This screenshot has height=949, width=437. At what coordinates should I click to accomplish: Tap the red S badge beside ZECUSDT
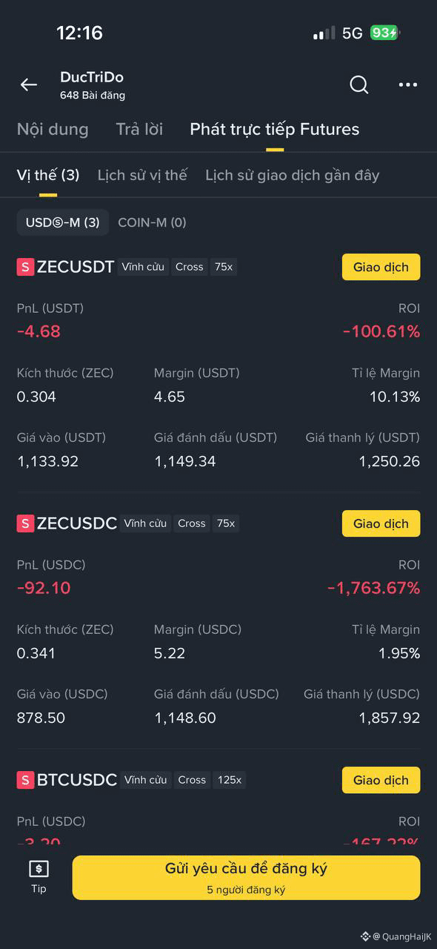pyautogui.click(x=25, y=267)
